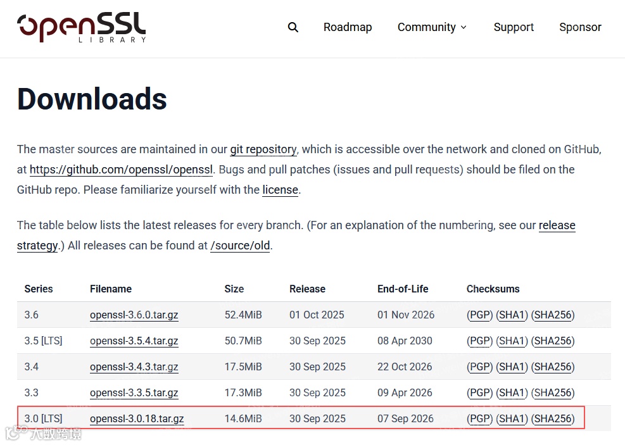This screenshot has width=625, height=445.
Task: Click the Downloads page heading
Action: click(92, 99)
